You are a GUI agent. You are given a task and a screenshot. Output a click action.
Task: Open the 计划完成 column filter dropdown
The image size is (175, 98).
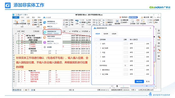click(x=89, y=32)
